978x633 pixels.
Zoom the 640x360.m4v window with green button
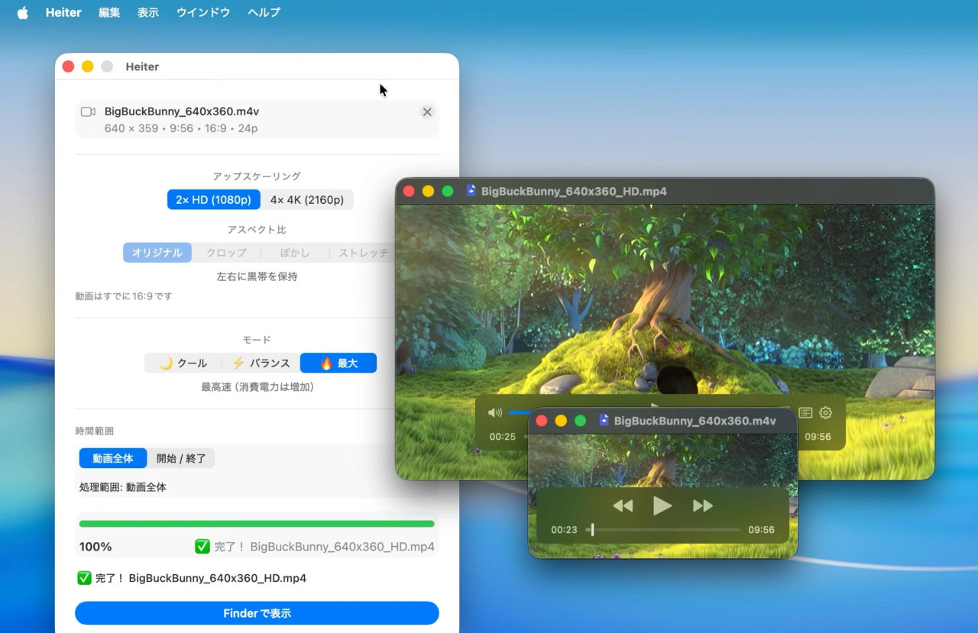pos(580,421)
